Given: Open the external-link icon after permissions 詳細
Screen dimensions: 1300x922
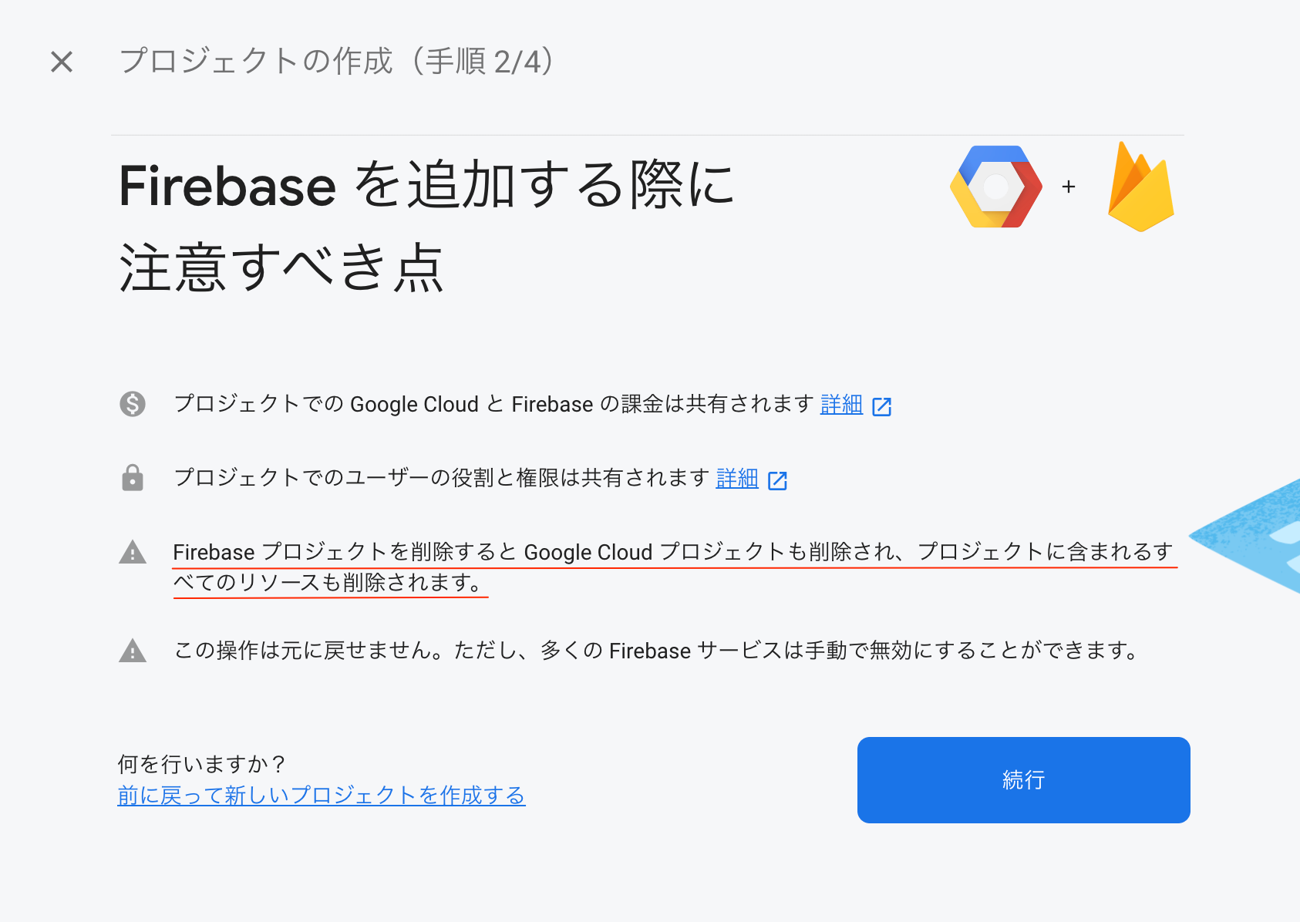Looking at the screenshot, I should [x=779, y=480].
